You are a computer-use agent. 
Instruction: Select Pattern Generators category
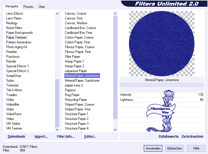(x=19, y=42)
